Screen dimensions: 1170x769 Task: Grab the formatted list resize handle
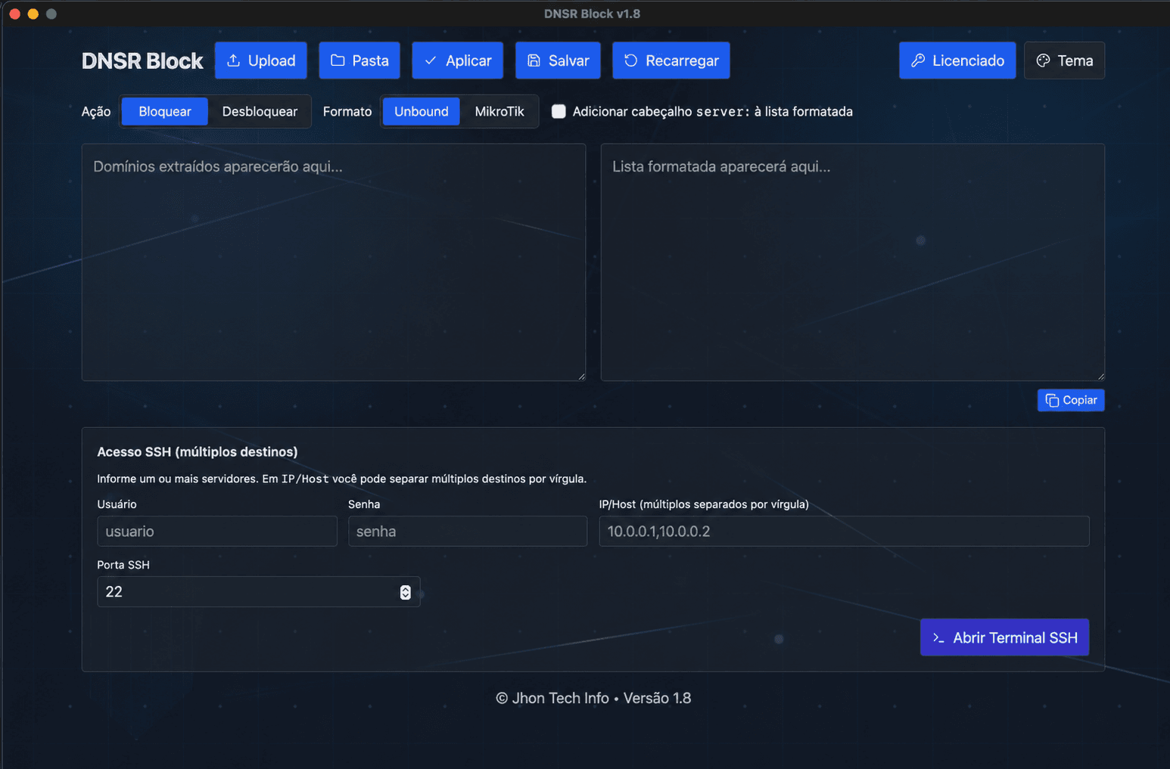[1100, 377]
